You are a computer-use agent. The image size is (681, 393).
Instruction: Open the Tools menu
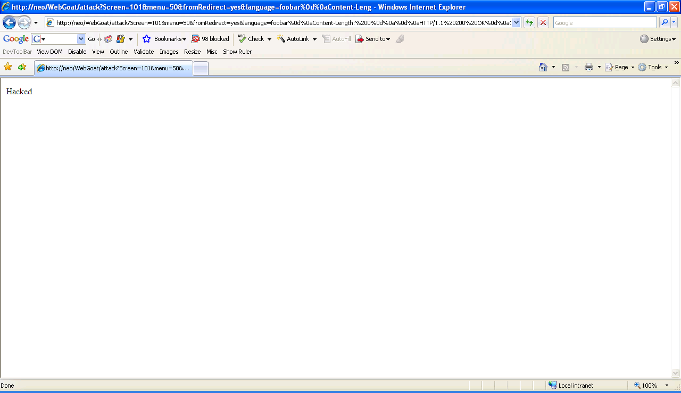click(x=653, y=67)
